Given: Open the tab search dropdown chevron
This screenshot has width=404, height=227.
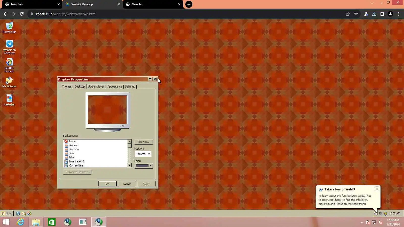Looking at the screenshot, I should coord(372,3).
